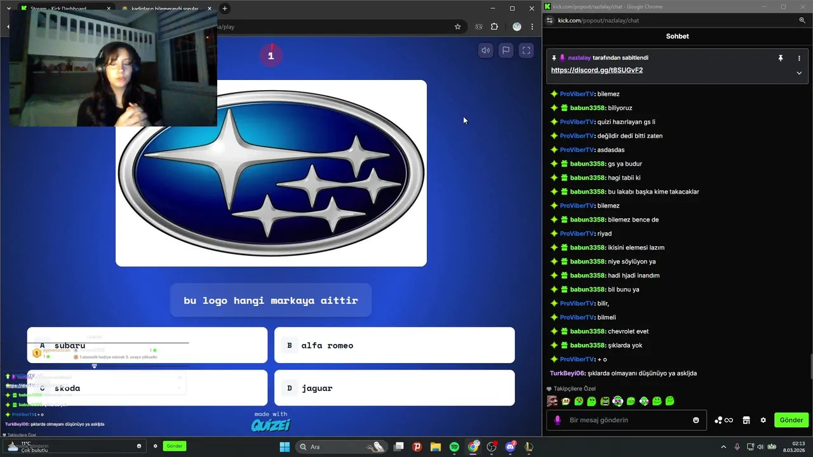The width and height of the screenshot is (813, 457).
Task: Open the volume control in system tray
Action: [760, 447]
